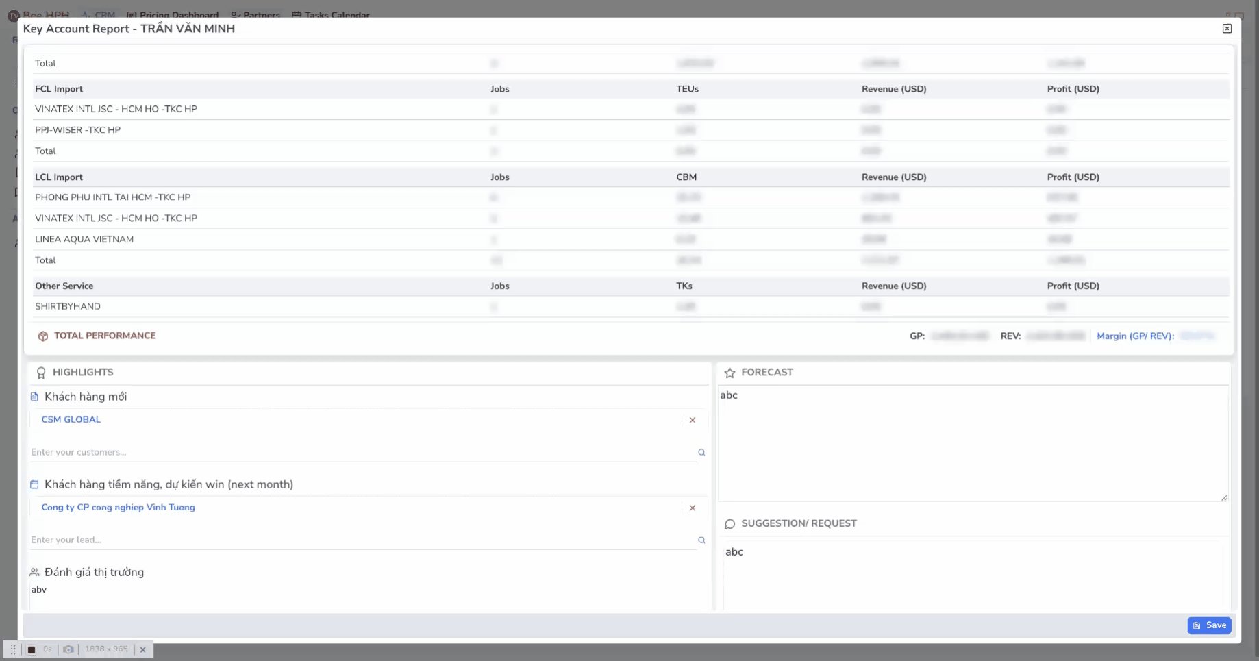Open Cong ty CP cong nghiep Vinh Tuong link
The width and height of the screenshot is (1259, 661).
click(118, 507)
